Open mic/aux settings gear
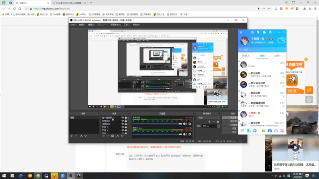The height and width of the screenshot is (179, 319). coord(190,134)
